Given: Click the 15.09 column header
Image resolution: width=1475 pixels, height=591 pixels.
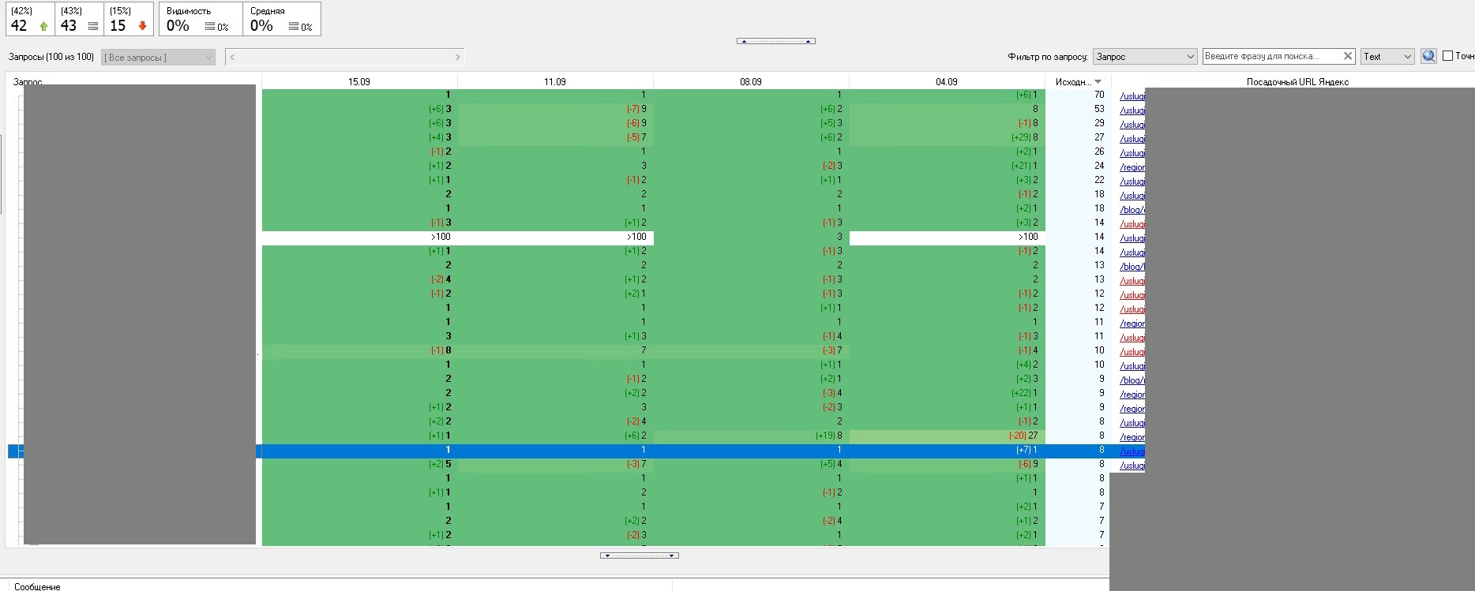Looking at the screenshot, I should 359,81.
